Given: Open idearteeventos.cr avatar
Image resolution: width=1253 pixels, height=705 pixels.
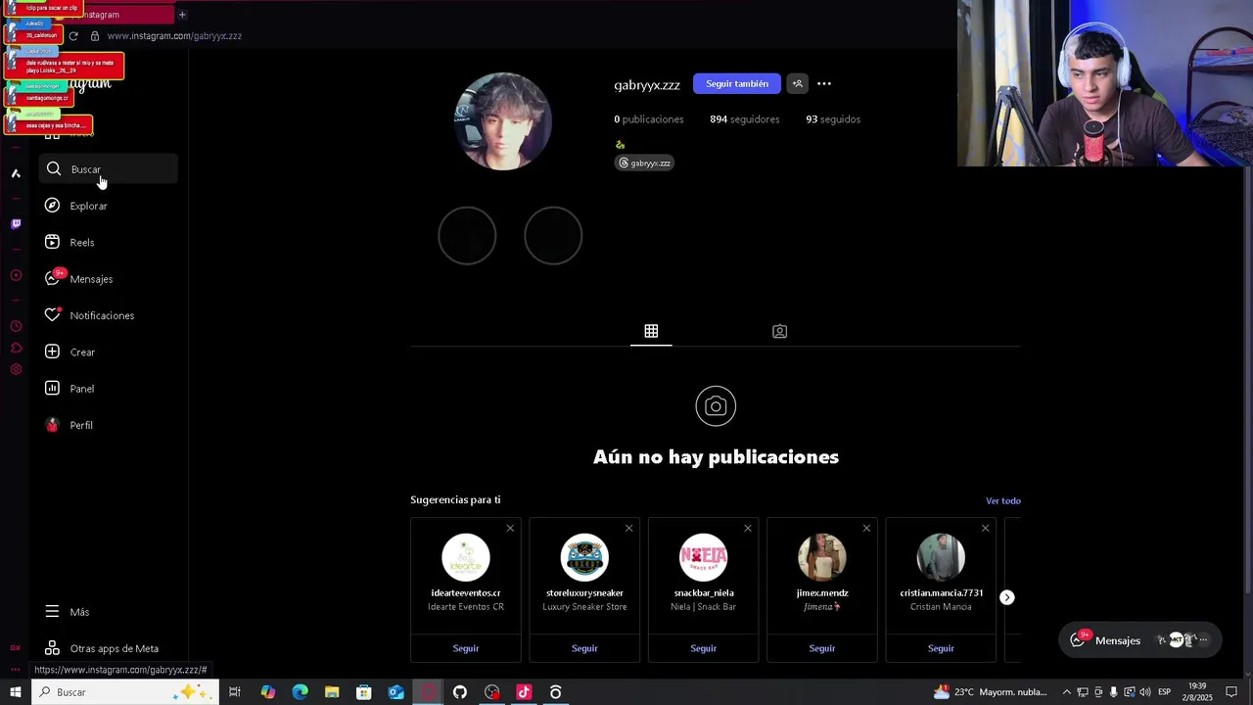Looking at the screenshot, I should pos(466,557).
